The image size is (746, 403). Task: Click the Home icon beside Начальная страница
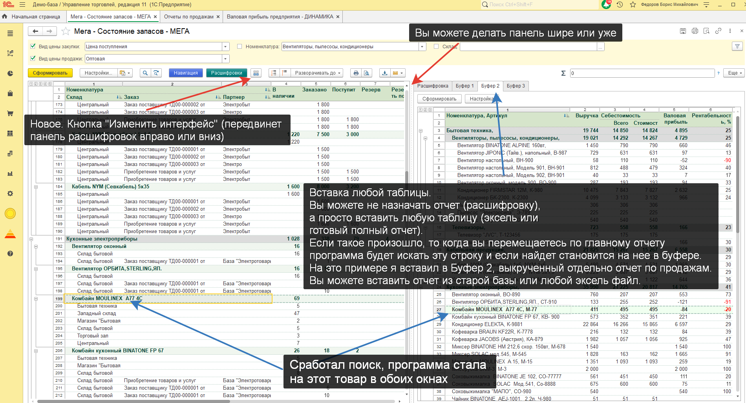tap(5, 16)
